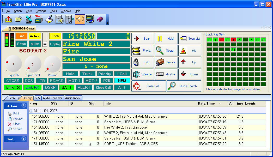Click the Search button with magnifying glass
Viewport: 273px width, 157px height.
(166, 51)
